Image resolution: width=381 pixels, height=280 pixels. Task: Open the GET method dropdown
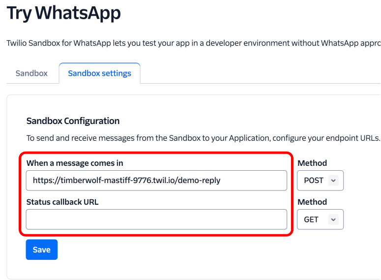pos(320,219)
